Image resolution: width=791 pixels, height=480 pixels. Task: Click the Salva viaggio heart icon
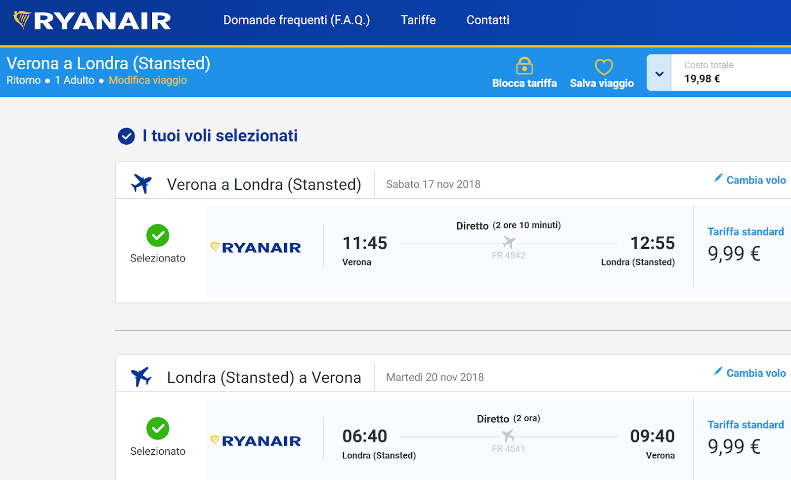point(604,67)
